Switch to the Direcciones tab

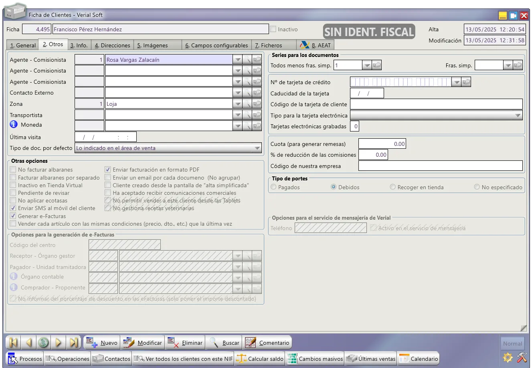pos(112,45)
